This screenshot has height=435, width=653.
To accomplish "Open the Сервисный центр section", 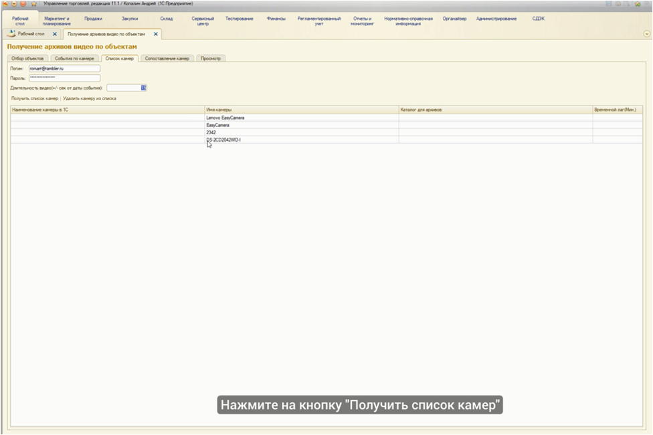I will tap(203, 21).
